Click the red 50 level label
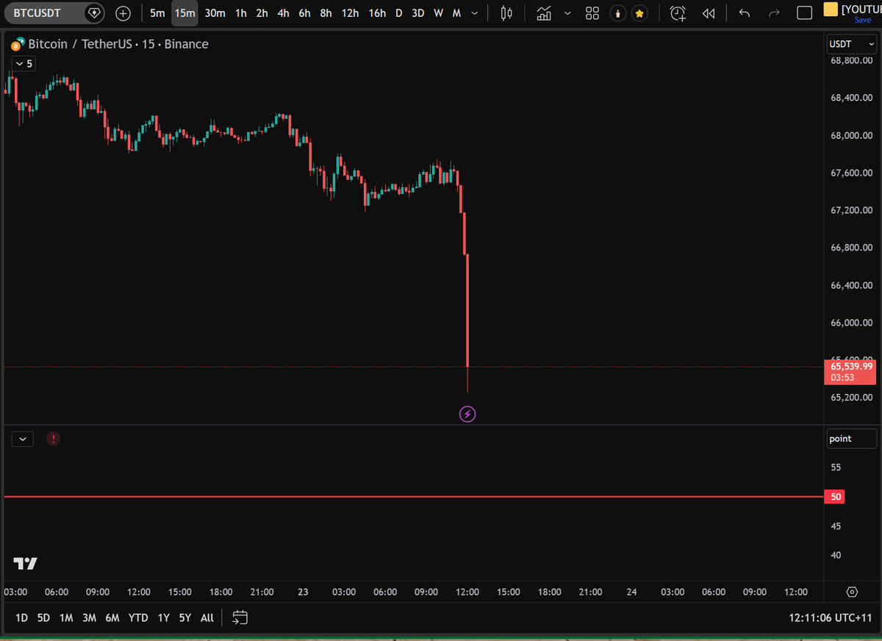 [836, 497]
